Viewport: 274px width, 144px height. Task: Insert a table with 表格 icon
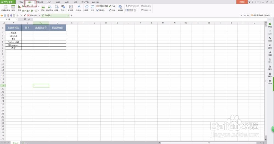pos(13,8)
